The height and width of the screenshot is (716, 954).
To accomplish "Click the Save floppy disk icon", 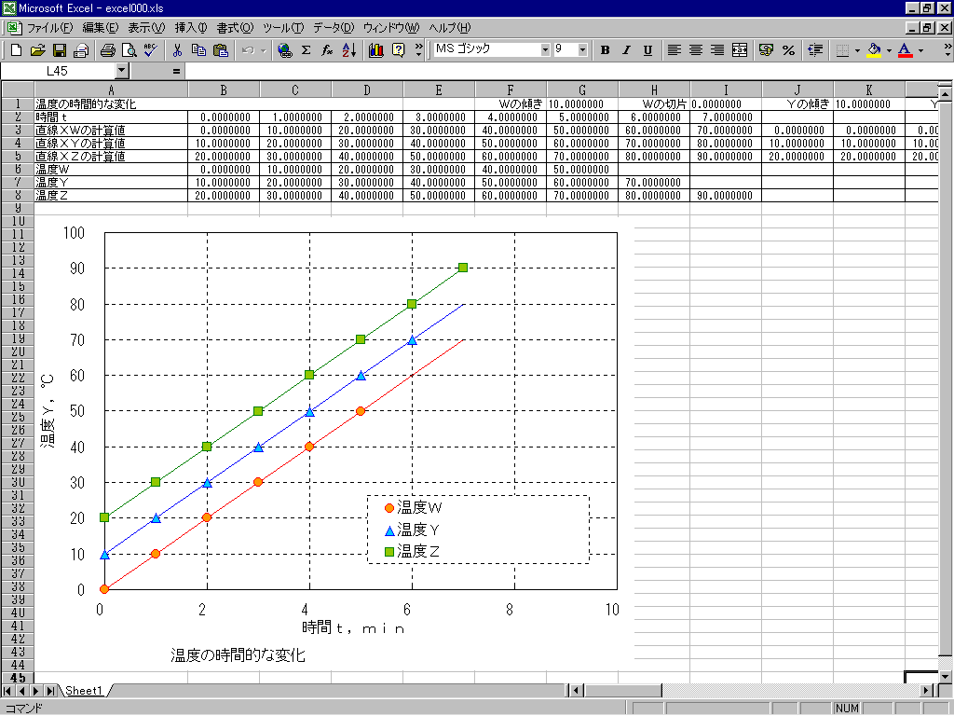I will click(x=59, y=50).
